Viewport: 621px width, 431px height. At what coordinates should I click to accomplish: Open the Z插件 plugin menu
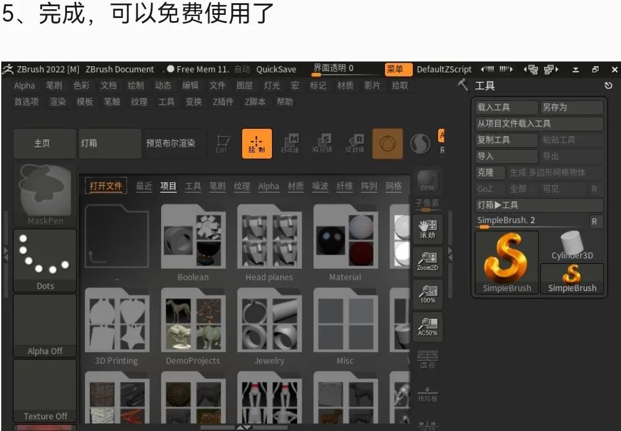[223, 102]
